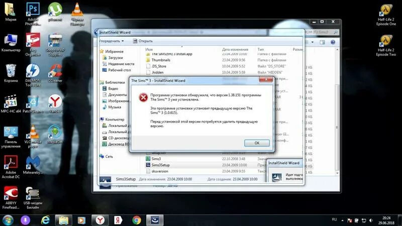Open the Упорядочить dropdown in Explorer
This screenshot has height=226, width=402.
[111, 41]
